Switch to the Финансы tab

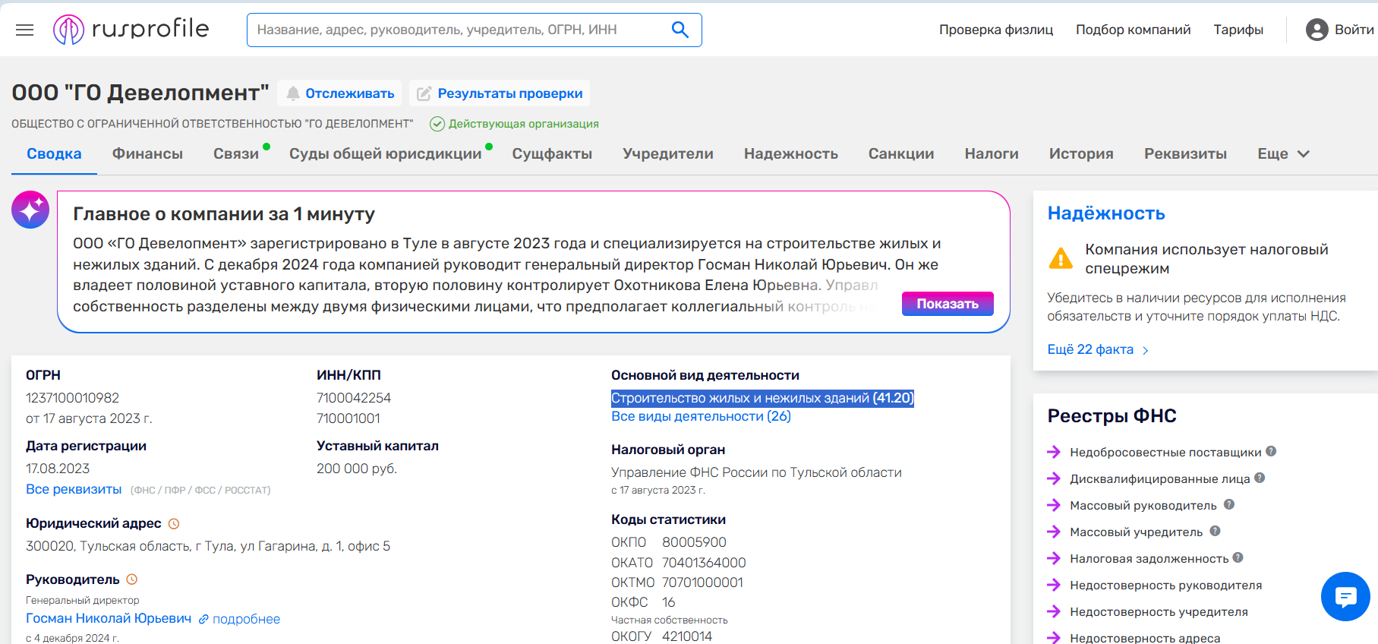pyautogui.click(x=147, y=154)
